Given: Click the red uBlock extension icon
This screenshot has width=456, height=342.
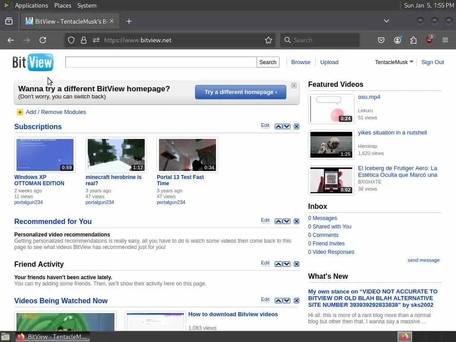Looking at the screenshot, I should (430, 40).
